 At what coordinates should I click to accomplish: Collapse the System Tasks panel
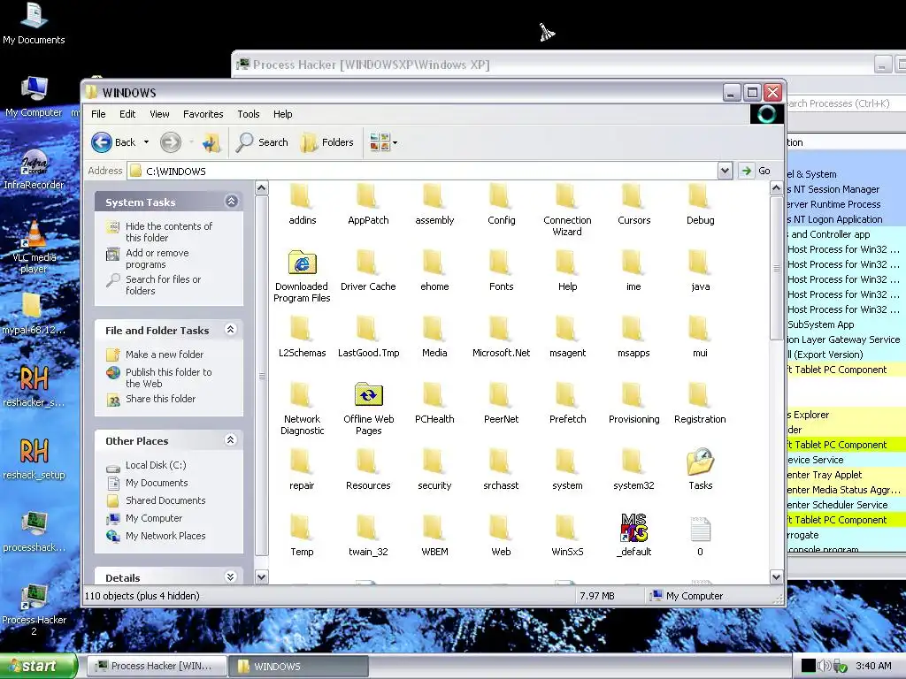pos(231,201)
